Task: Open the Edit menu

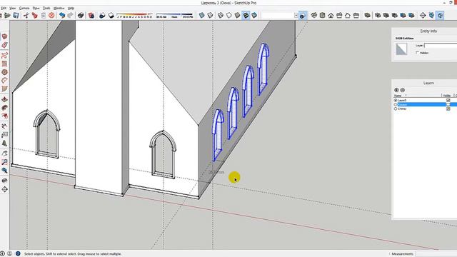Action: click(4, 8)
